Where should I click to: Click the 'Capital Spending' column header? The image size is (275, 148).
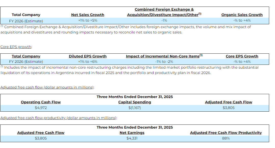coord(134,102)
